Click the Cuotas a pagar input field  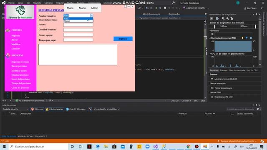(78, 35)
